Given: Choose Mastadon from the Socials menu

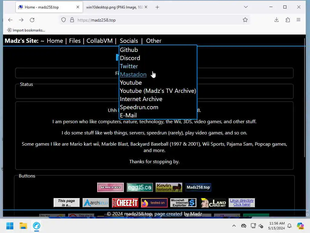Looking at the screenshot, I should pos(133,75).
